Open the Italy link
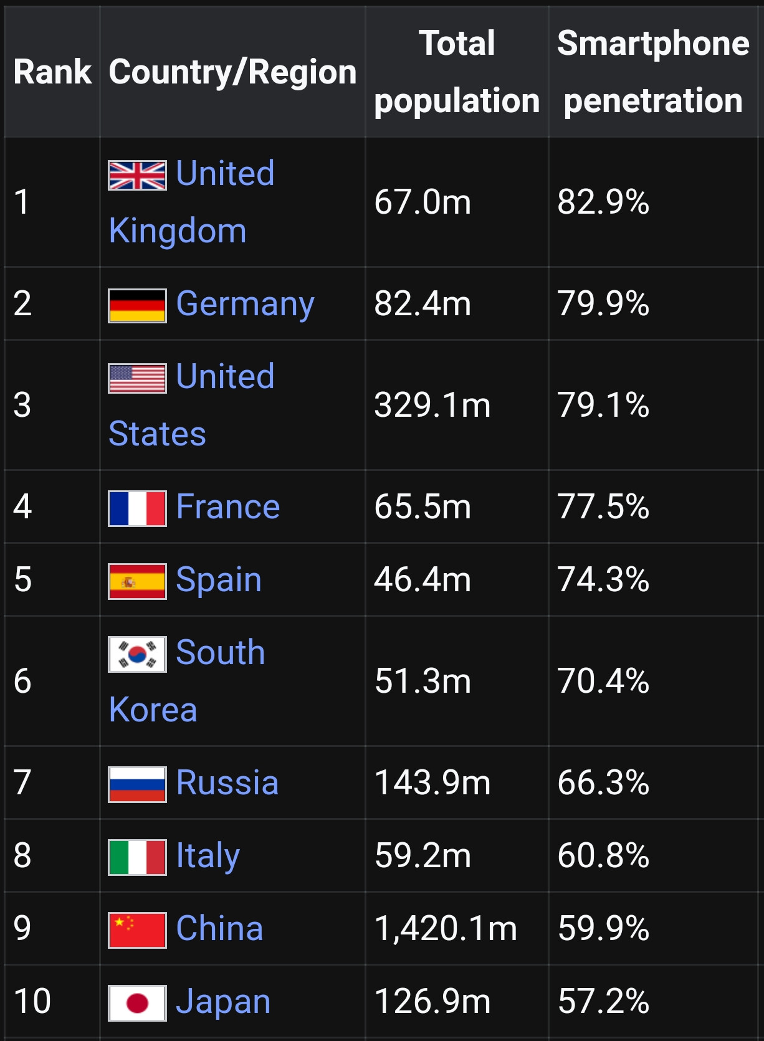The image size is (764, 1041). click(208, 855)
